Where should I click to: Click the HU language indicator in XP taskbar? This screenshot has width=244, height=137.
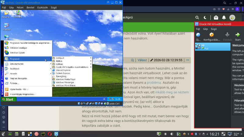(x=104, y=99)
